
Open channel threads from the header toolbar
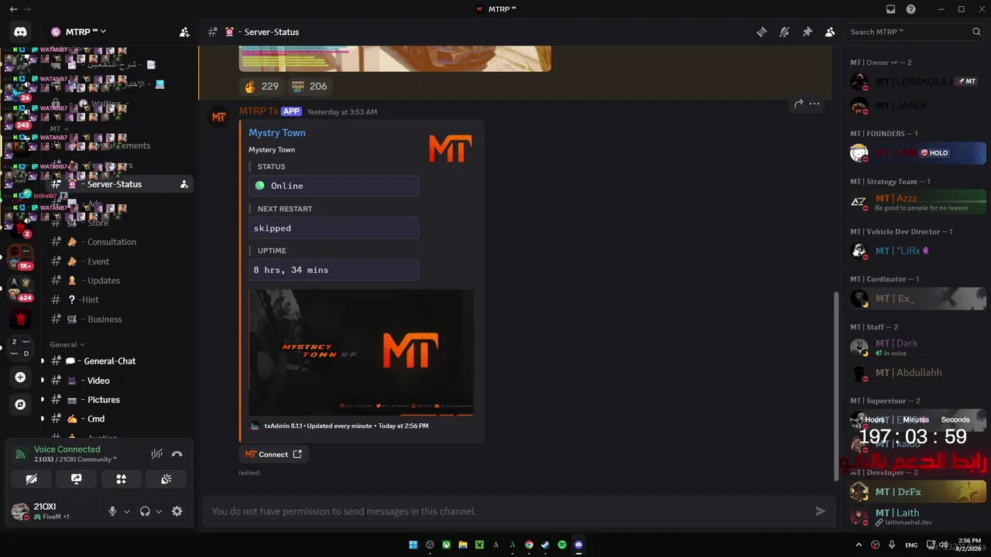pos(762,32)
